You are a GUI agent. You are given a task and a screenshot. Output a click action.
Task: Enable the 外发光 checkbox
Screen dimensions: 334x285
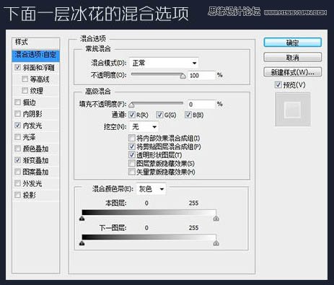coord(17,183)
